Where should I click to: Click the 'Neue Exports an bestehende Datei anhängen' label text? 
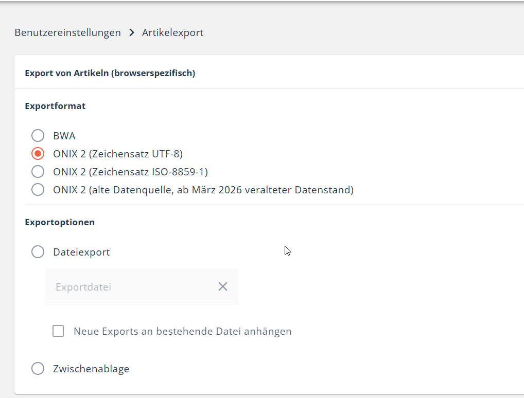pyautogui.click(x=182, y=331)
